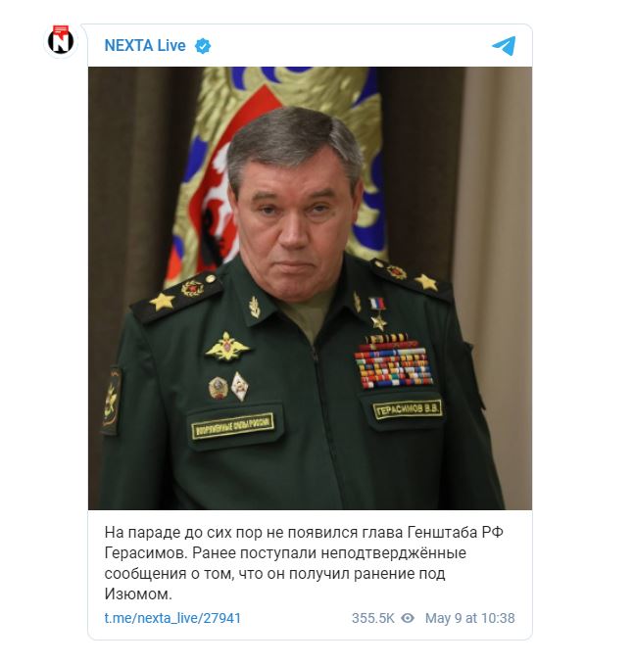Click the ГЕРАСИМОВ В.В. name tag in photo

point(408,409)
